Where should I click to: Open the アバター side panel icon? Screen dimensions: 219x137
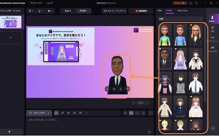[212, 19]
